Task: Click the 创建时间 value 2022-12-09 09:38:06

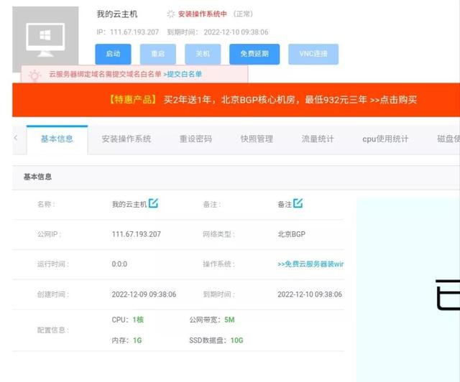Action: [144, 294]
